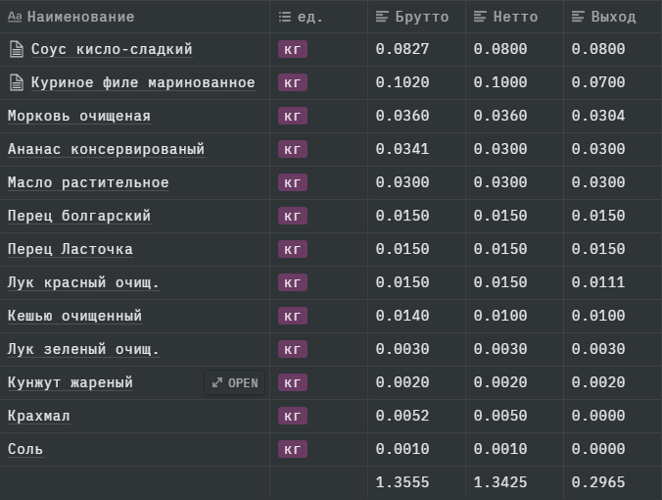Screen dimensions: 662x500
Task: Click Нетто value 0.1000
Action: click(x=500, y=82)
